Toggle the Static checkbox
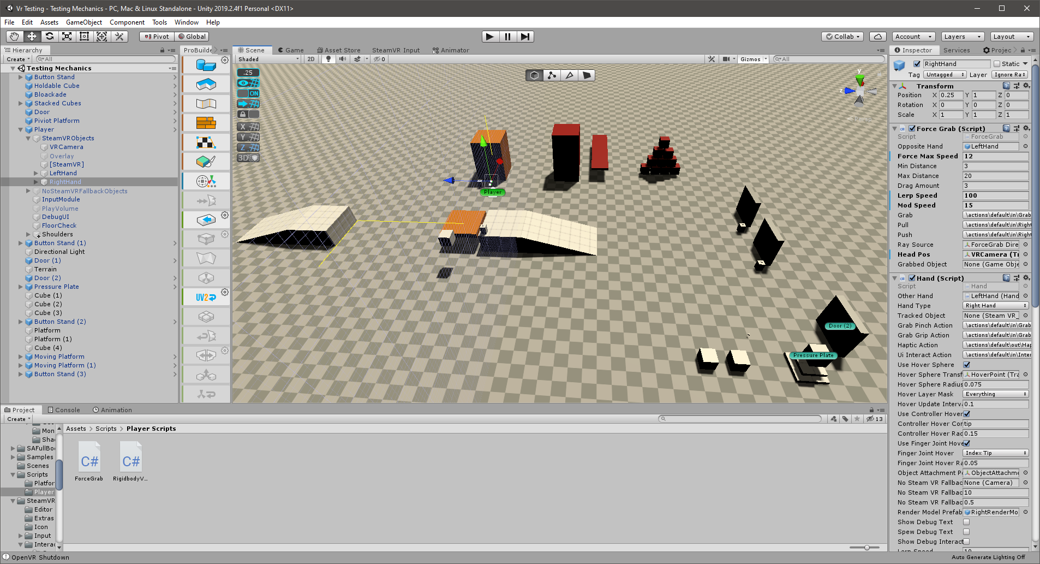 [x=997, y=64]
